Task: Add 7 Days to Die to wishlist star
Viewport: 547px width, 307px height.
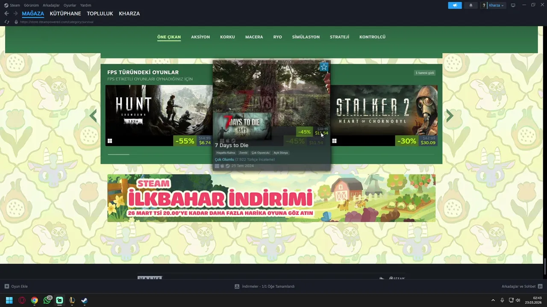Action: [x=323, y=67]
